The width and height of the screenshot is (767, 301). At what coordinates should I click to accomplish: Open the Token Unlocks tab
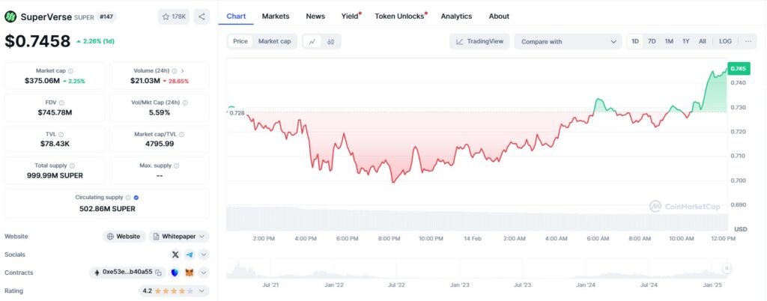pyautogui.click(x=399, y=16)
